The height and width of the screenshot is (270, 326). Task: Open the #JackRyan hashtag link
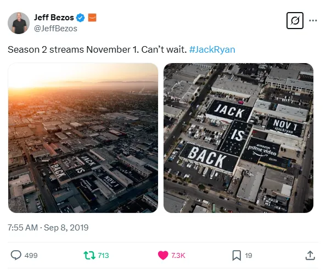coord(212,50)
